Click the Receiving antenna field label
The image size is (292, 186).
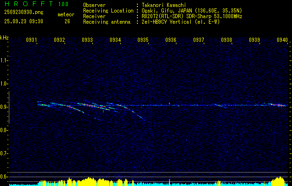point(107,22)
